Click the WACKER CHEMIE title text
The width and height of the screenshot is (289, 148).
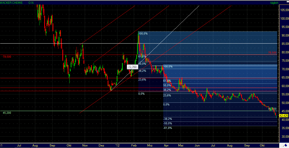[x=11, y=3]
